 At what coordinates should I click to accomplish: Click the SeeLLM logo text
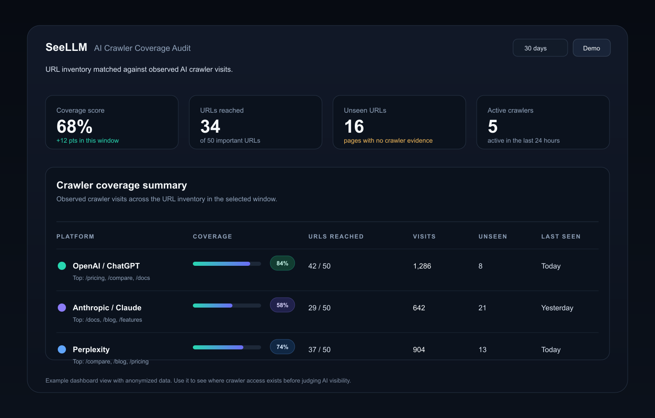(x=66, y=47)
